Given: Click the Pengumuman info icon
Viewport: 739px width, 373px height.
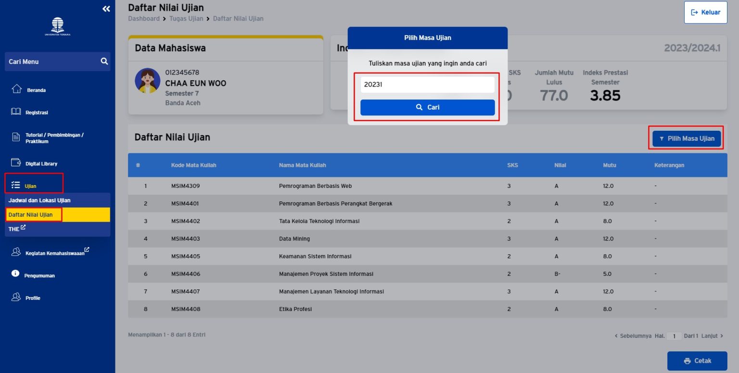Looking at the screenshot, I should (x=15, y=274).
